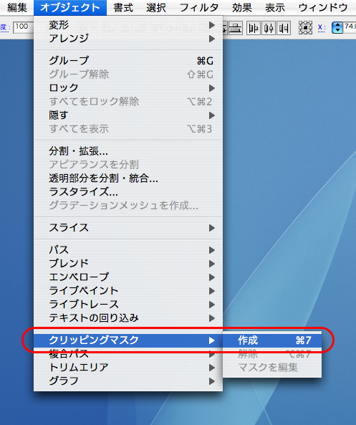Screen dimensions: 356x425
Task: Open the 編集 menu
Action: click(16, 7)
